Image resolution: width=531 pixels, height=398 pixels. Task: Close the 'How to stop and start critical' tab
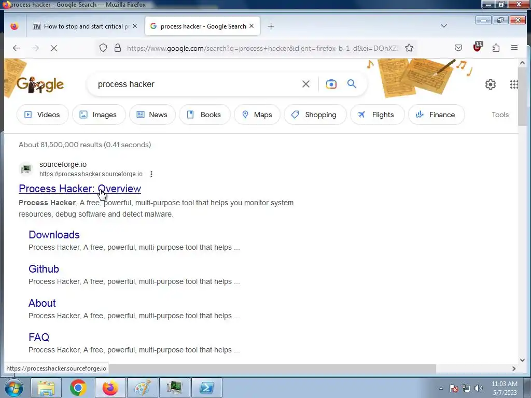135,26
